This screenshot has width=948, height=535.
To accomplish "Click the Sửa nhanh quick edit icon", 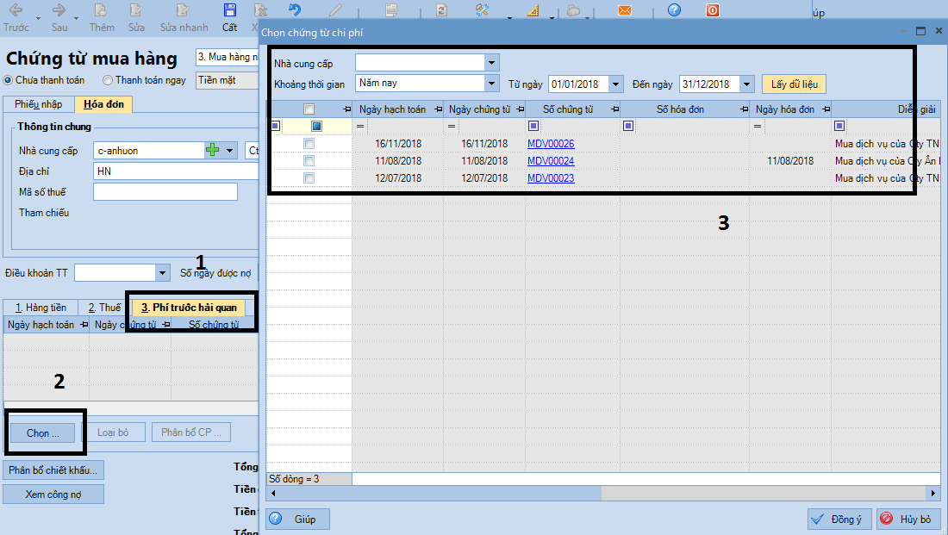I will point(182,9).
